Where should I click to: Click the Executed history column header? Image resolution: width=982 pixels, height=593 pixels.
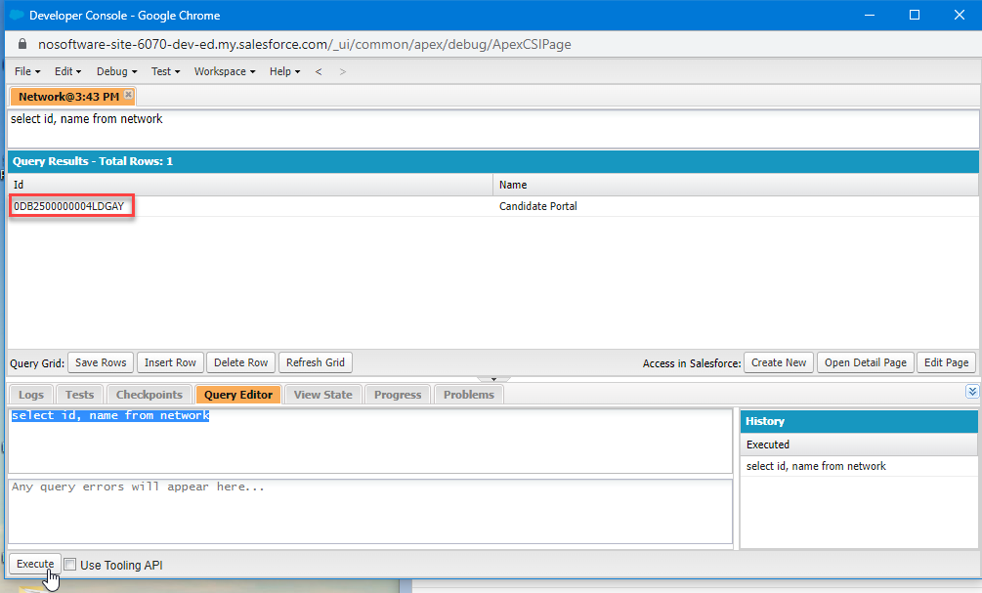click(859, 445)
